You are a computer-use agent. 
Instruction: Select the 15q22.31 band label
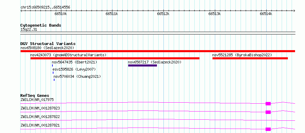(29, 30)
